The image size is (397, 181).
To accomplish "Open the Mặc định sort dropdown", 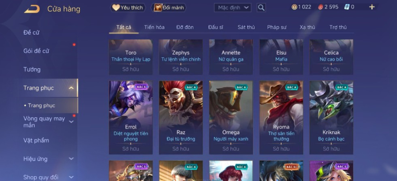I will click(232, 7).
